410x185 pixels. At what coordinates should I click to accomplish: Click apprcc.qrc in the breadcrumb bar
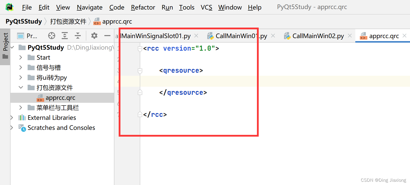tap(113, 22)
